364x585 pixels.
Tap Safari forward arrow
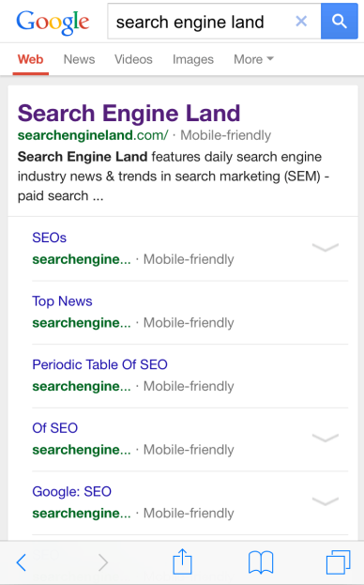coord(103,562)
